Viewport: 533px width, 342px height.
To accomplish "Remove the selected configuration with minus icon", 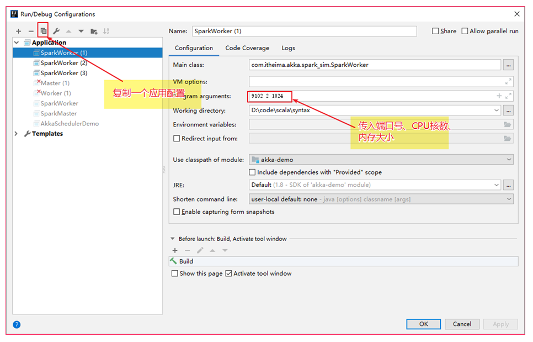I will [31, 31].
